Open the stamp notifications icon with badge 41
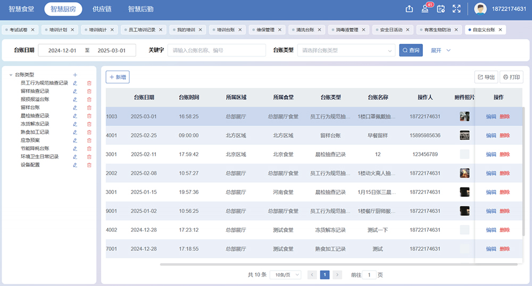This screenshot has width=532, height=286. click(425, 9)
